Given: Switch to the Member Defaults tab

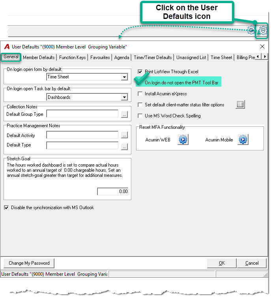Looking at the screenshot, I should [x=39, y=58].
